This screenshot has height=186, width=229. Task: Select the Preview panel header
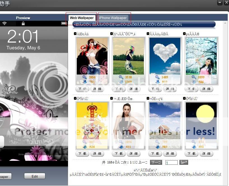point(23,18)
